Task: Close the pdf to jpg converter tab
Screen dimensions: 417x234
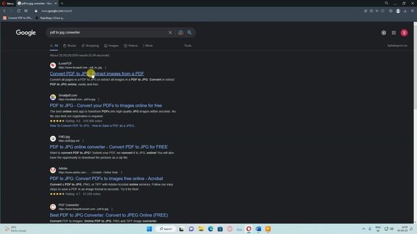Action: [55, 3]
